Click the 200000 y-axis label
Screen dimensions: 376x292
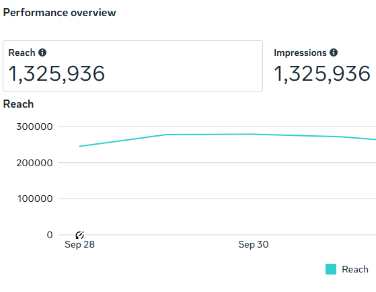coord(34,163)
